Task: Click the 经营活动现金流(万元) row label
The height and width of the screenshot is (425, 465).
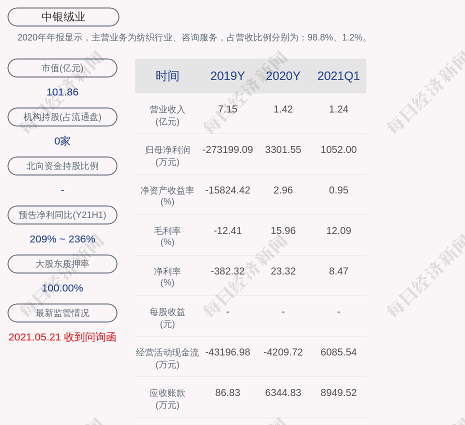Action: pyautogui.click(x=167, y=358)
